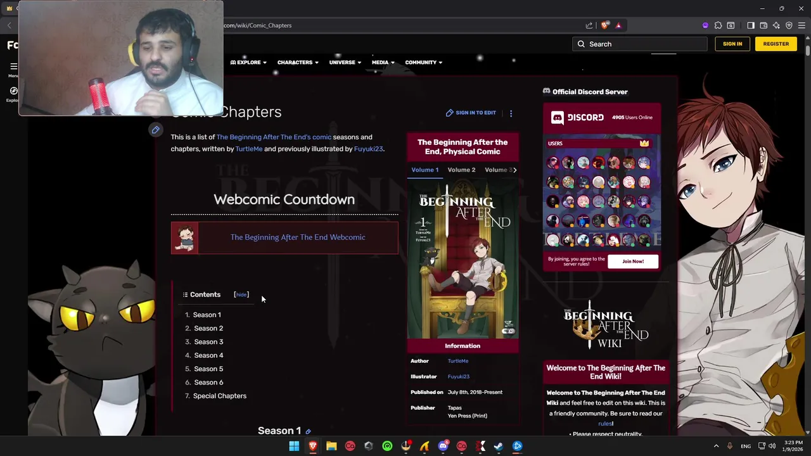
Task: Open the Brave Shields lion icon
Action: coord(605,25)
